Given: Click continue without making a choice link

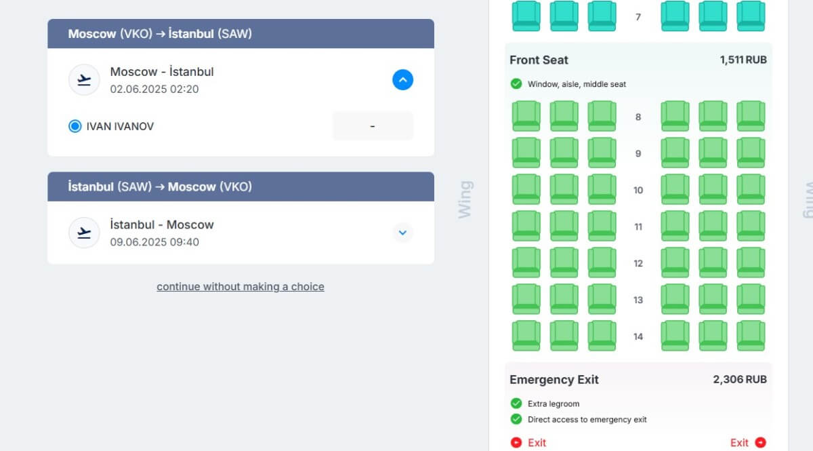Looking at the screenshot, I should pyautogui.click(x=241, y=286).
